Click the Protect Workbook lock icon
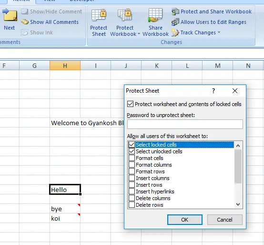Image resolution: width=264 pixels, height=245 pixels. click(125, 15)
